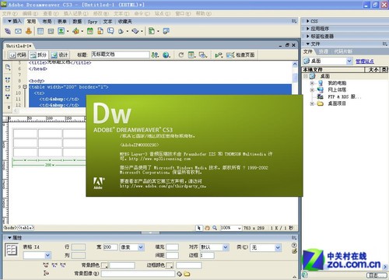Open the 100% zoom level dropdown
This screenshot has height=280, width=389.
[x=239, y=228]
